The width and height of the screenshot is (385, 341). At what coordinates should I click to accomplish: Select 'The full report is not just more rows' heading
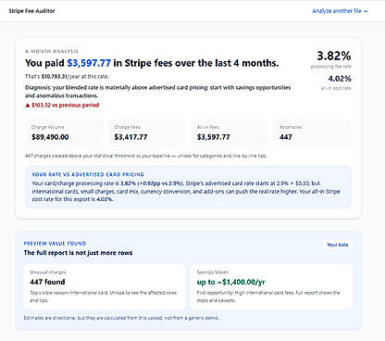(x=78, y=253)
